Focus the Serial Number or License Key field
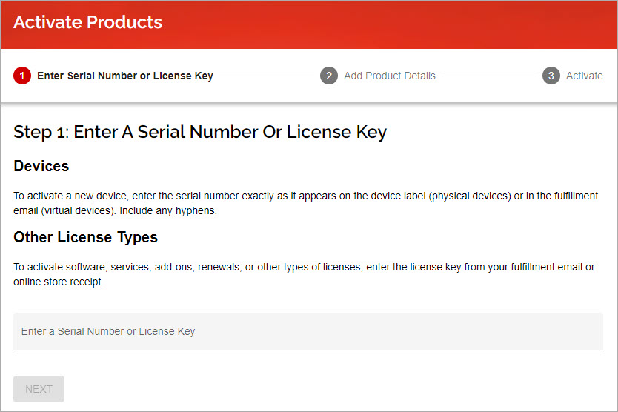The height and width of the screenshot is (412, 618). (x=308, y=331)
